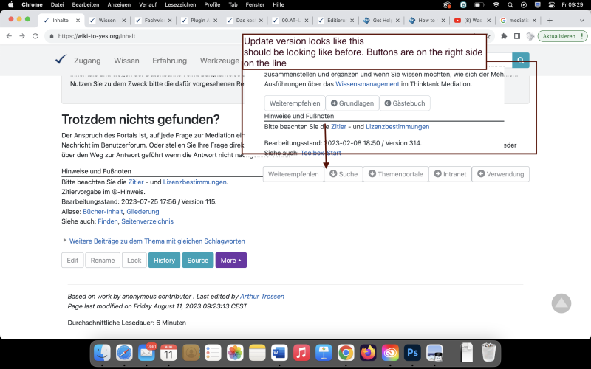Open Safari from the dock
Image resolution: width=591 pixels, height=369 pixels.
pos(124,353)
